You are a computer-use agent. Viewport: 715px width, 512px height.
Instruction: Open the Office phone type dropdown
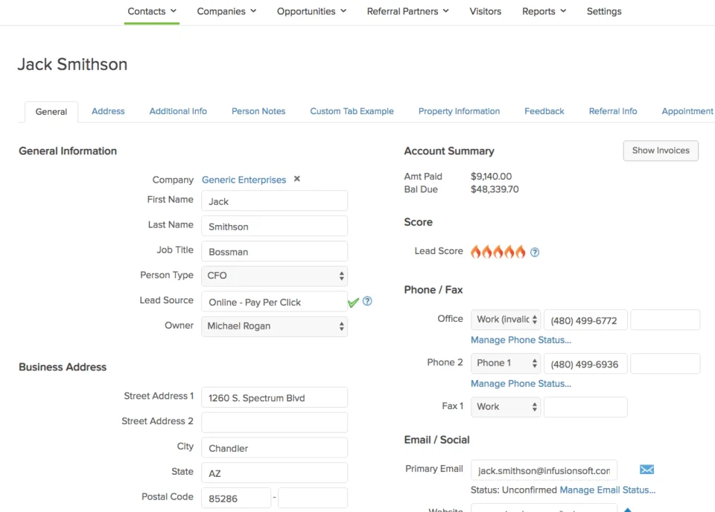[506, 319]
